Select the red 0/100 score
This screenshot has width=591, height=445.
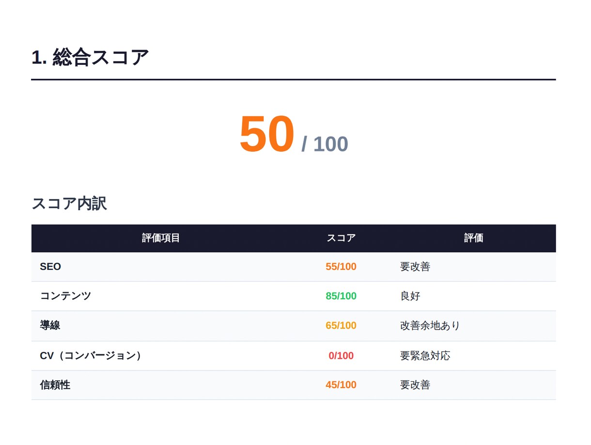341,356
